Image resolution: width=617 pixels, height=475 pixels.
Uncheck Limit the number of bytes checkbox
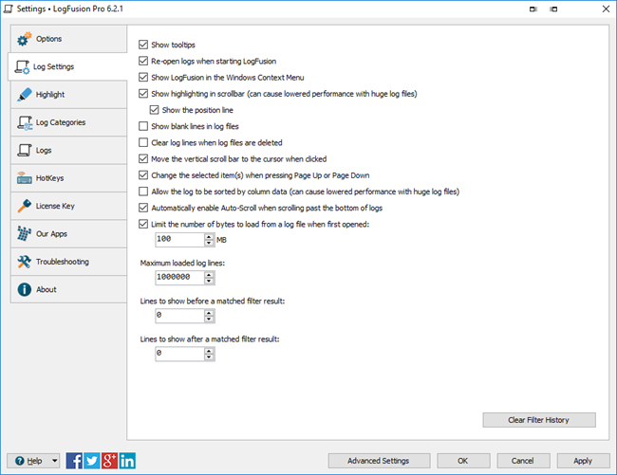[x=143, y=224]
